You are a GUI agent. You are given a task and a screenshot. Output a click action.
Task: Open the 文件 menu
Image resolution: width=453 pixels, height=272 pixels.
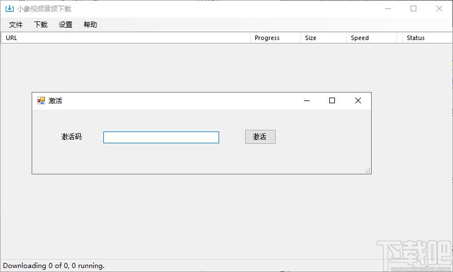point(16,25)
